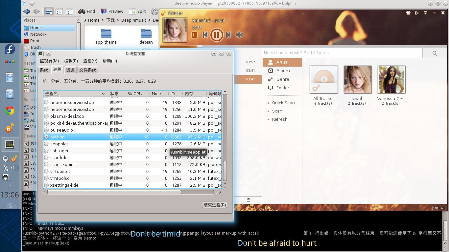This screenshot has width=449, height=252.
Task: Click Scan in the DMusic sidebar
Action: click(277, 111)
